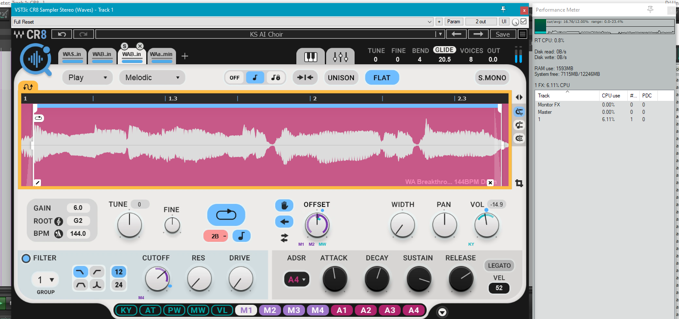Click the crop sample icon

[x=519, y=183]
